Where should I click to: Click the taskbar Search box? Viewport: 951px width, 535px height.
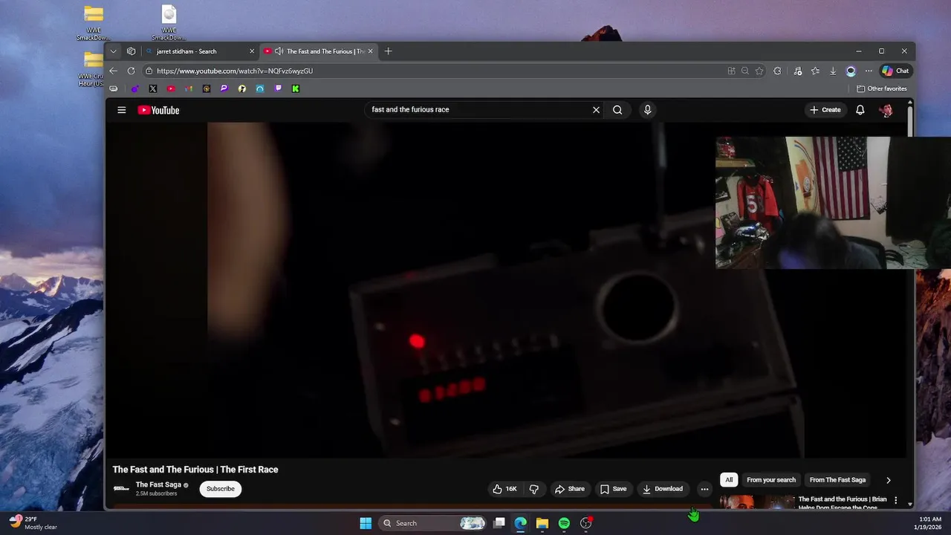(x=433, y=523)
